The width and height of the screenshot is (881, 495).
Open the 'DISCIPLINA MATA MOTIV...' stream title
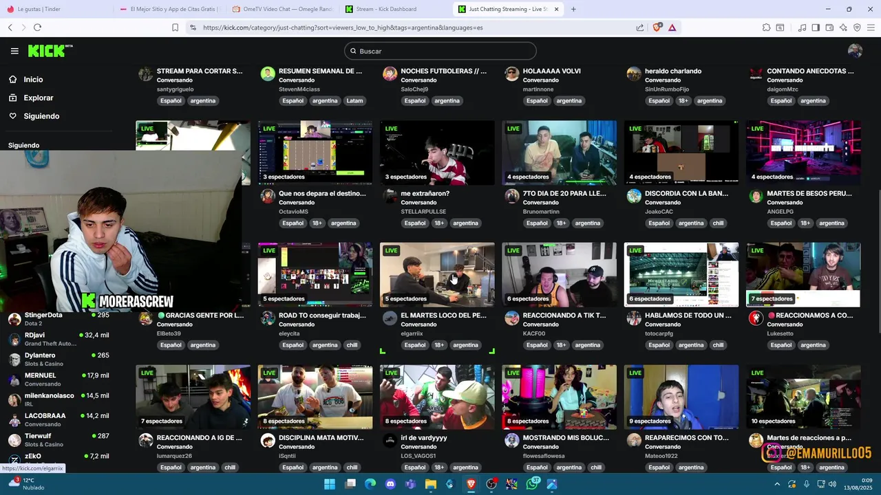click(321, 437)
